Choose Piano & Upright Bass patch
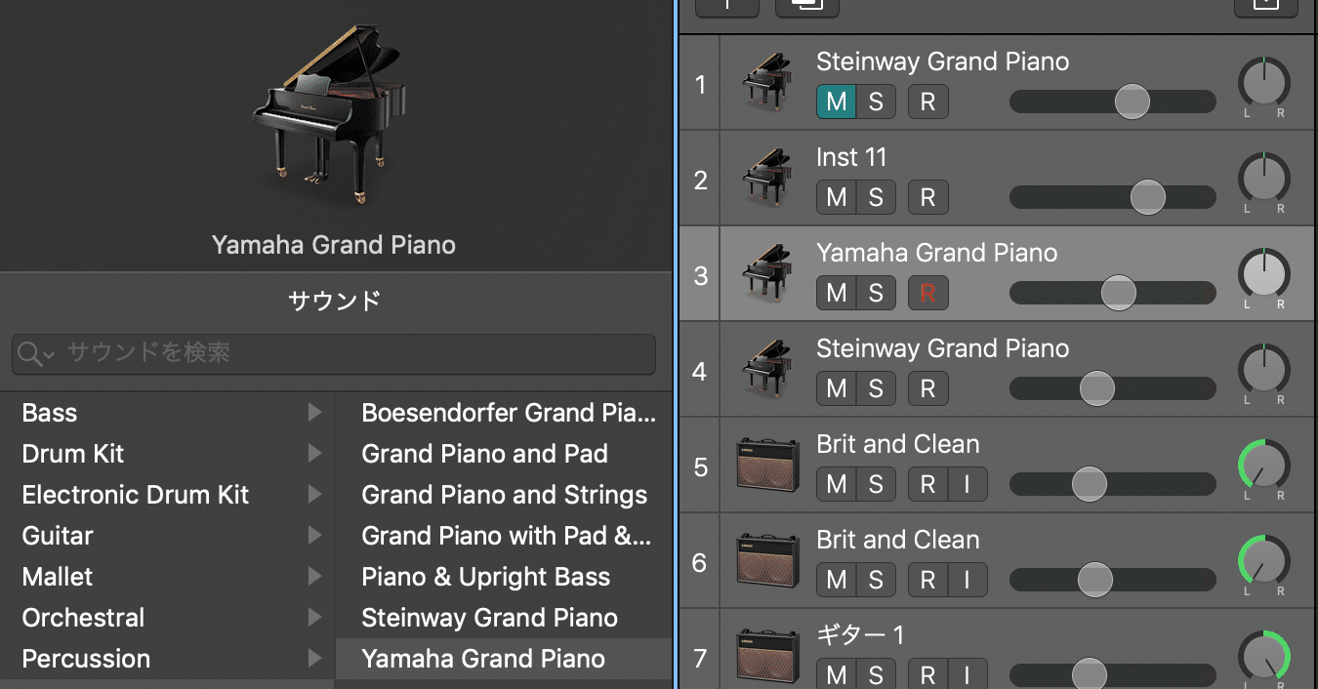This screenshot has height=689, width=1318. [x=504, y=577]
